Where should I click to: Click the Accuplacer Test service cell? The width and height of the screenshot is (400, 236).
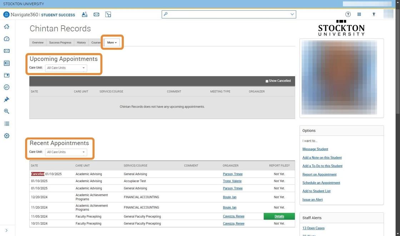click(x=135, y=181)
